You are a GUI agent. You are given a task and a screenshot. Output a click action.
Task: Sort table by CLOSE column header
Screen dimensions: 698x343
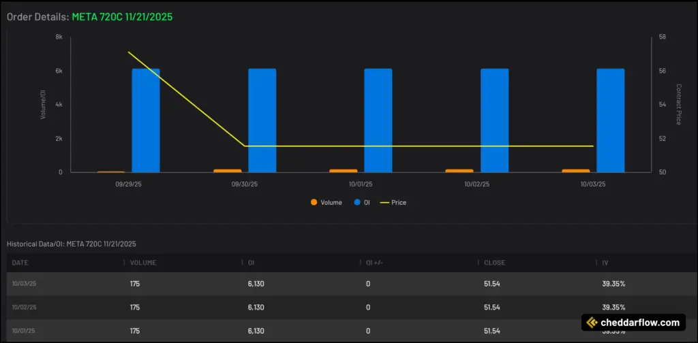tap(495, 263)
